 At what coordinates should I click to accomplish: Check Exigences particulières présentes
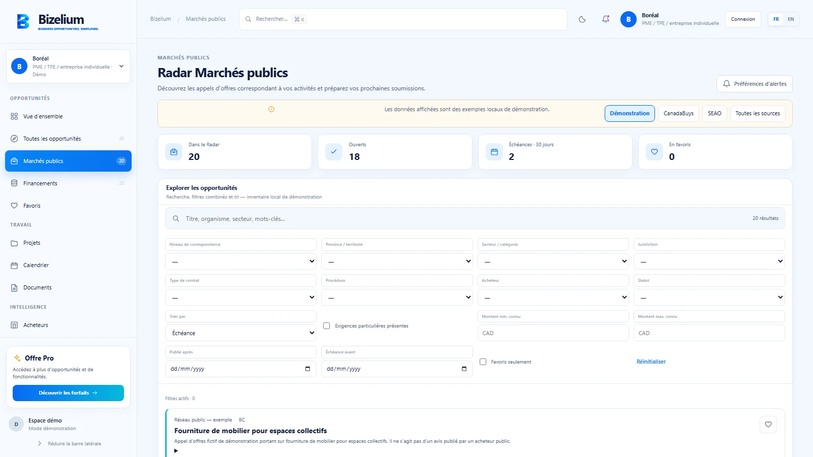[x=327, y=326]
